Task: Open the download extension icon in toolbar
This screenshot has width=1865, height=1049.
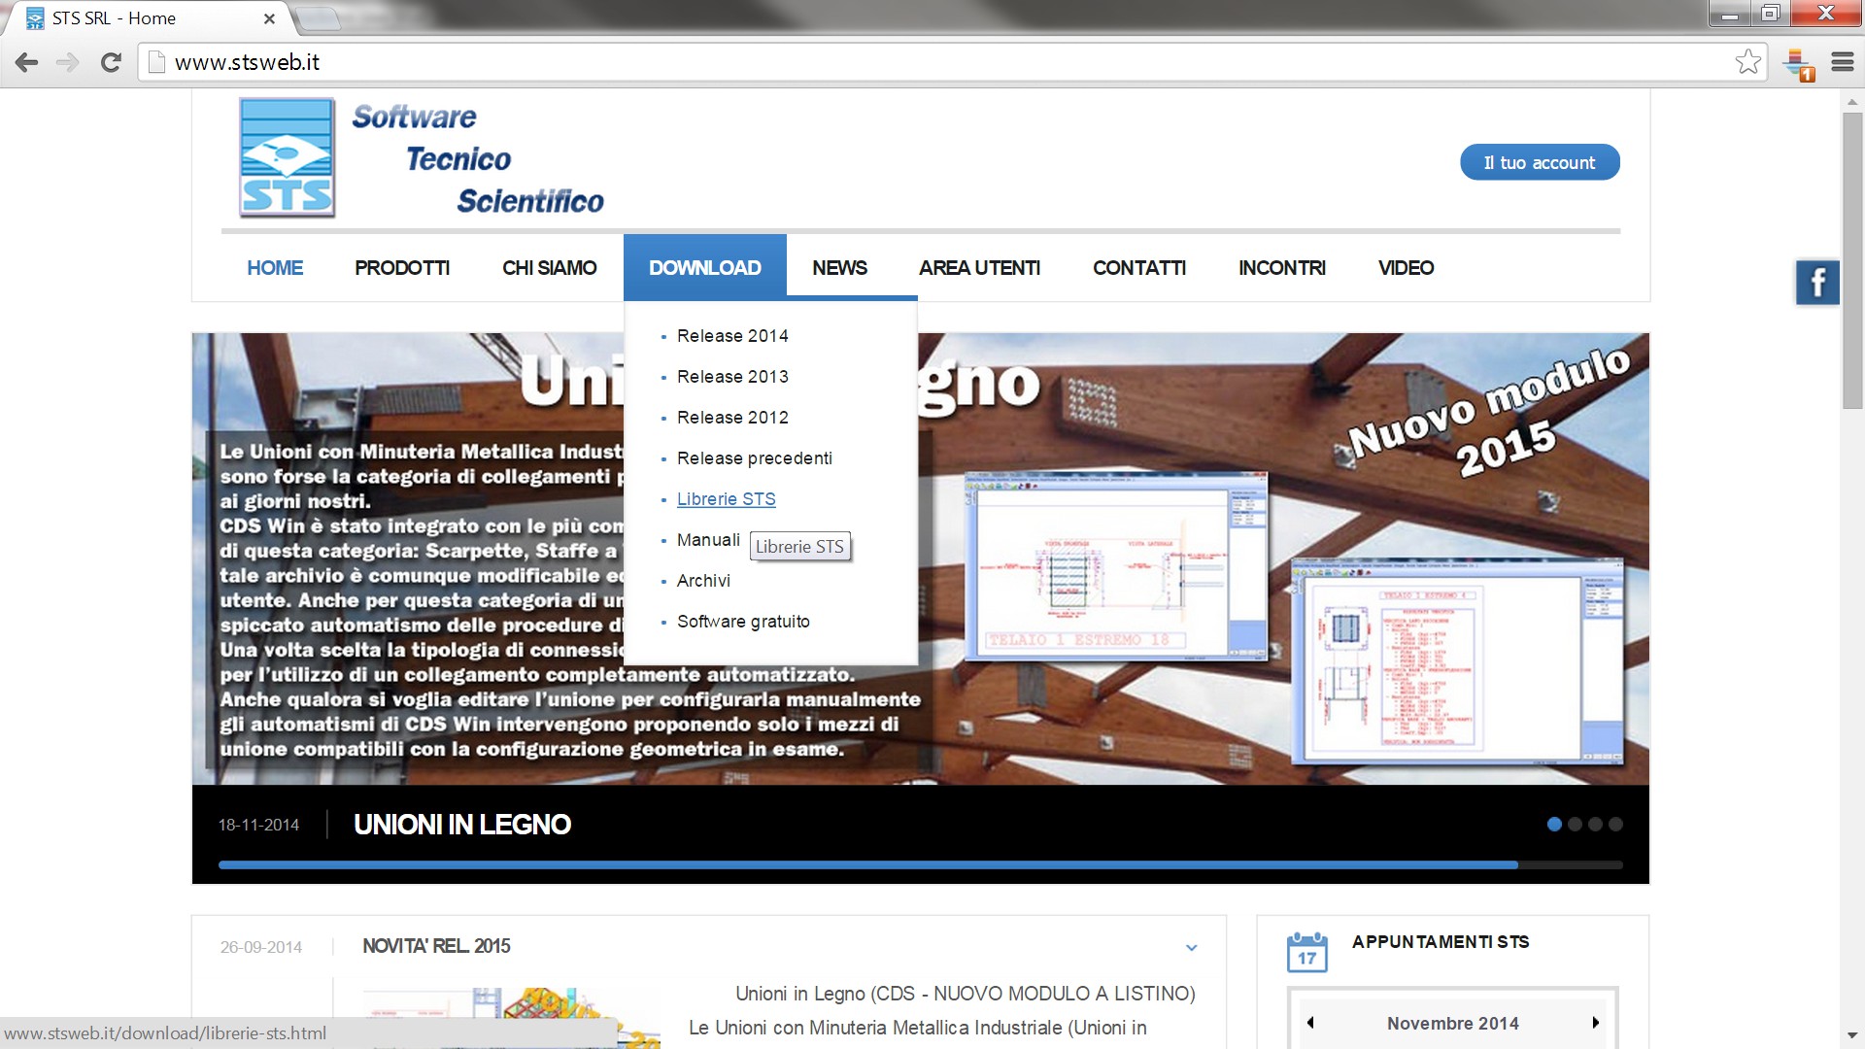Action: (1798, 64)
